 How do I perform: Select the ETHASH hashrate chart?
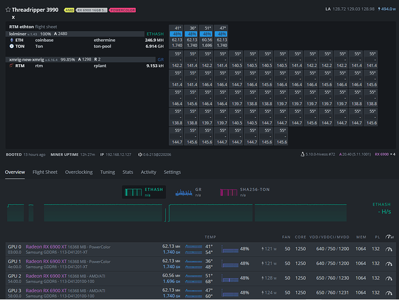tap(144, 192)
